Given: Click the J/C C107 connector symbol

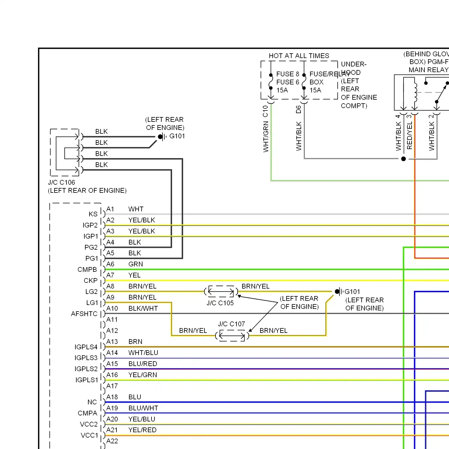Looking at the screenshot, I should (232, 336).
